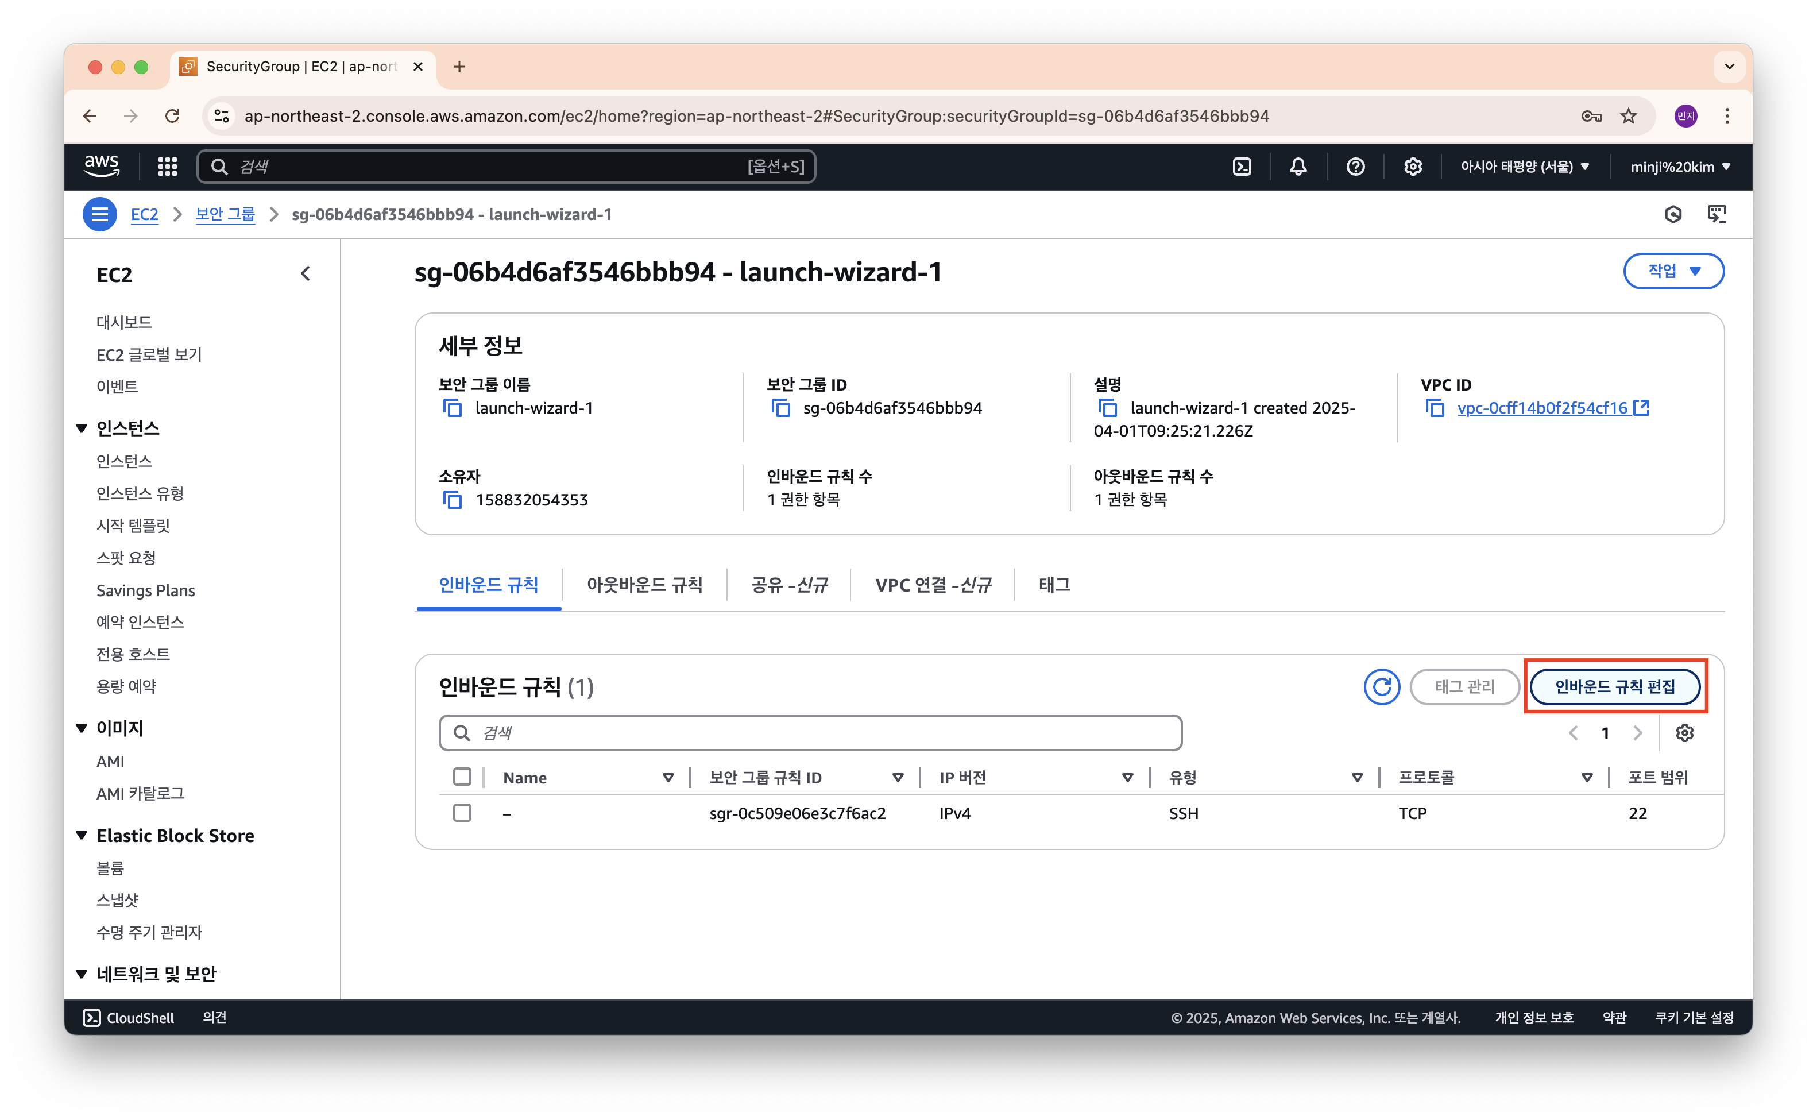
Task: Open the tutorials panel icon below the top bar
Action: point(1717,214)
